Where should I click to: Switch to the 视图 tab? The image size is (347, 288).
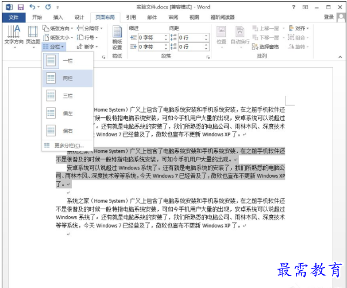tap(194, 17)
